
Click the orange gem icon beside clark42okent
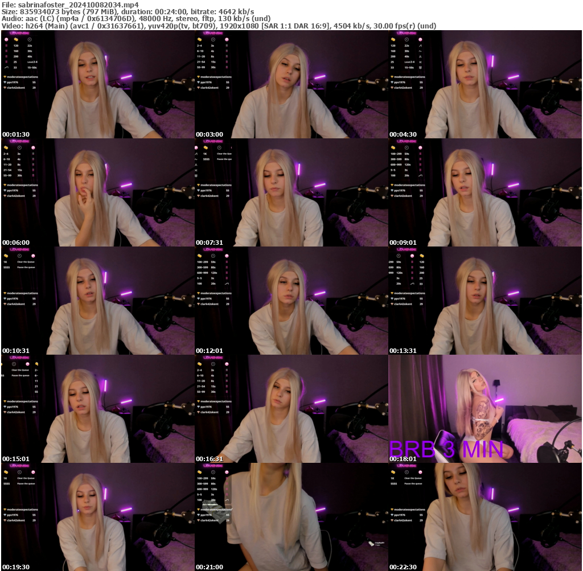[5, 88]
